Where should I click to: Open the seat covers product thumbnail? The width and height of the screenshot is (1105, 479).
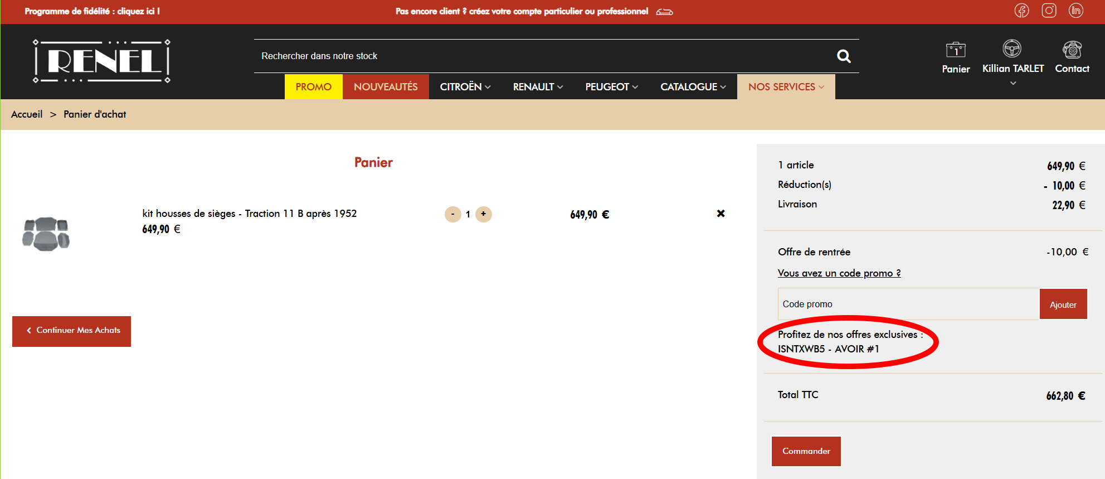46,234
